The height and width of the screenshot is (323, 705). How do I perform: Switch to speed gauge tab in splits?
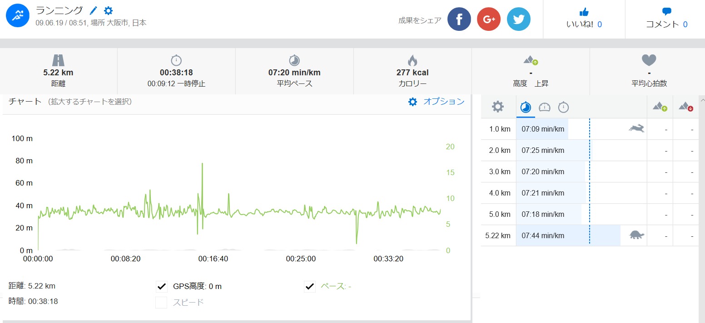[x=544, y=108]
